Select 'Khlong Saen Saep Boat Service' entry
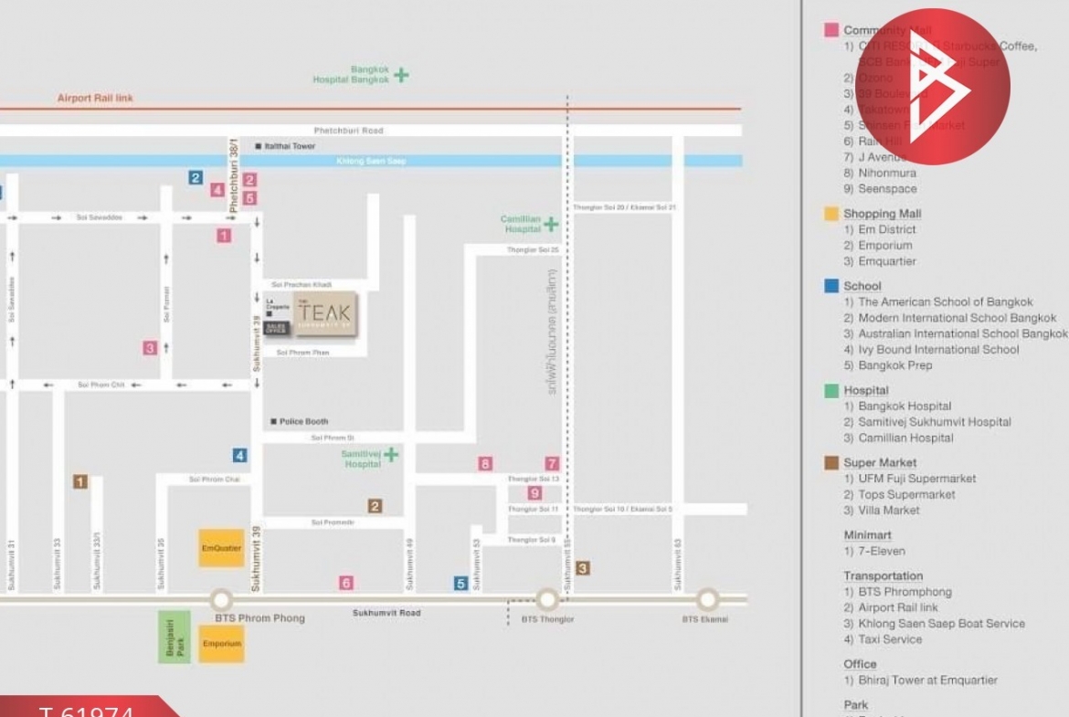This screenshot has width=1069, height=717. (941, 624)
